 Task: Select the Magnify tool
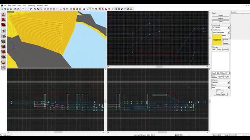pyautogui.click(x=4, y=19)
